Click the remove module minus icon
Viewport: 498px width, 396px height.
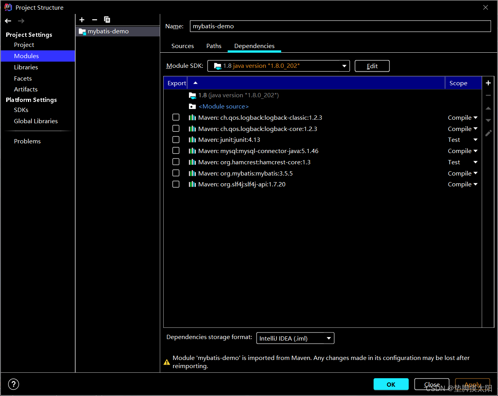click(x=94, y=20)
